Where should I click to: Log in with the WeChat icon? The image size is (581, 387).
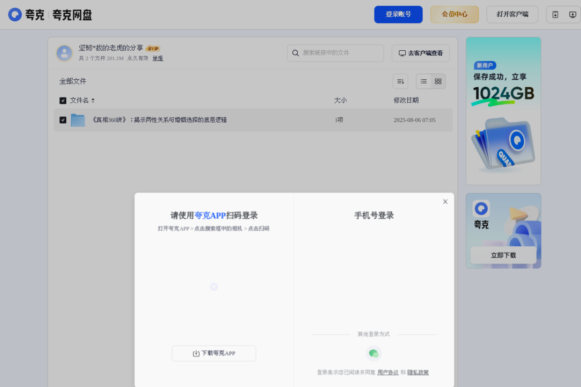pyautogui.click(x=373, y=353)
